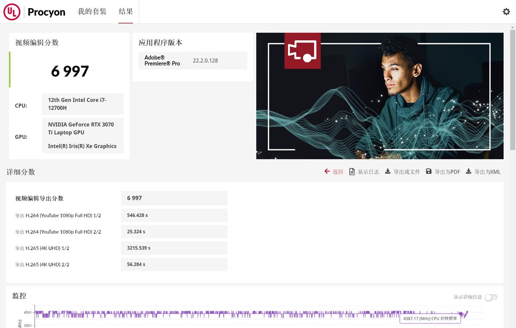Open settings via the gear icon
Screen dimensions: 516x328
coord(506,12)
